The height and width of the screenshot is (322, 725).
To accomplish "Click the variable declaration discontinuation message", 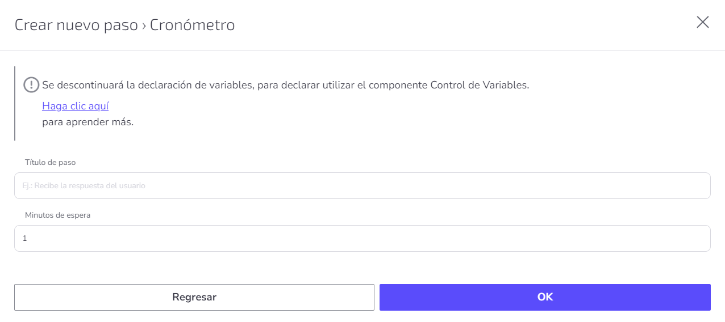I will coord(286,86).
